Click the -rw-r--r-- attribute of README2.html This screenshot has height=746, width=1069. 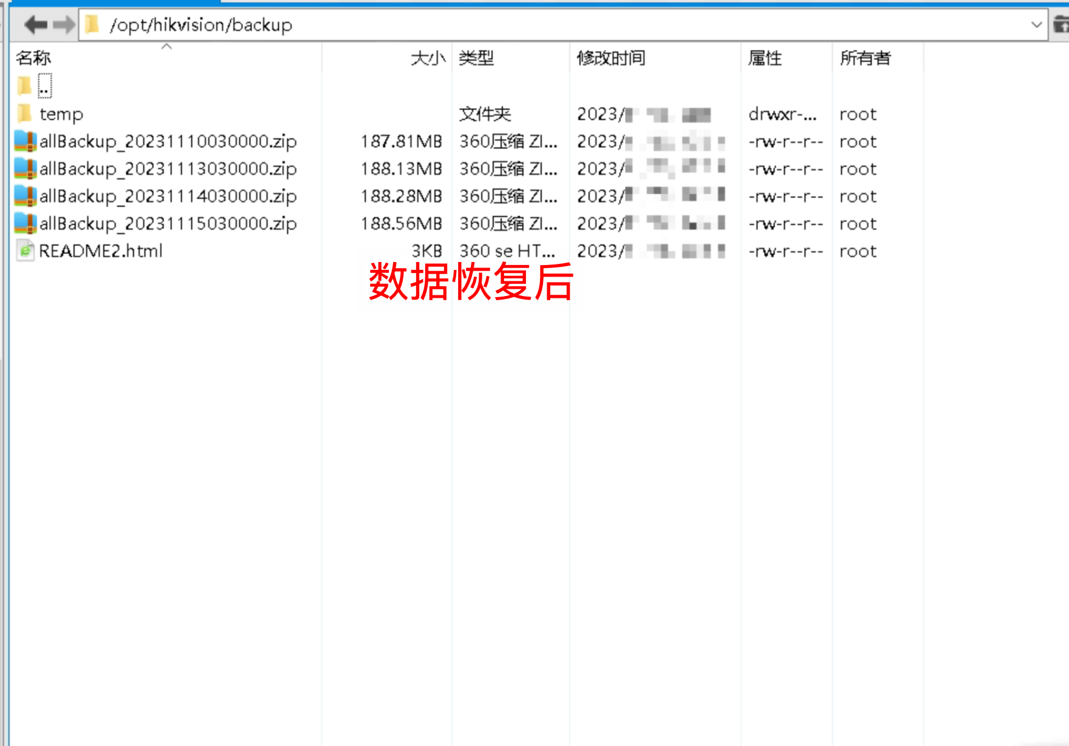[x=786, y=251]
